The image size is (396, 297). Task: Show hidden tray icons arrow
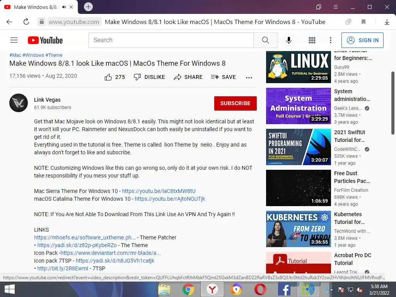(331, 290)
